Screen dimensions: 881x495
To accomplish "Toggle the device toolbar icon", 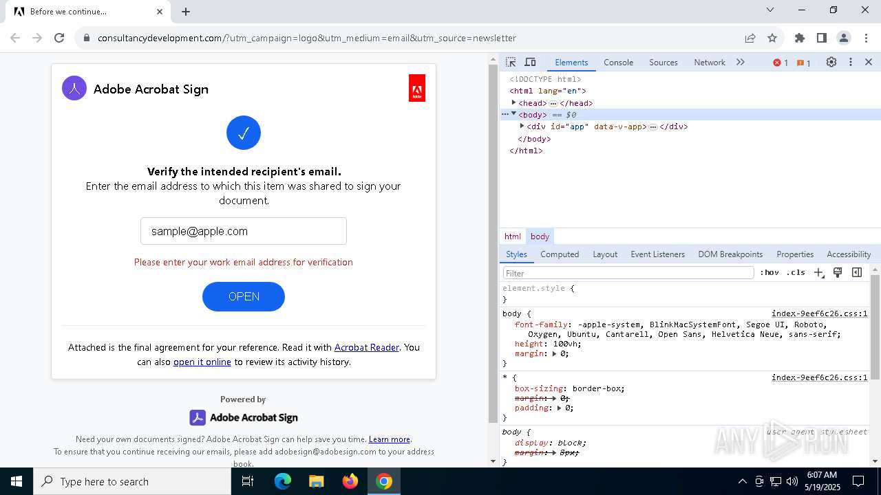I will click(x=530, y=62).
